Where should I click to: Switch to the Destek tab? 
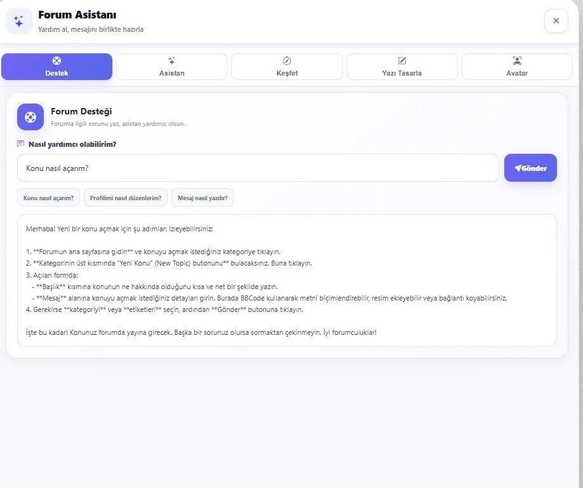57,67
